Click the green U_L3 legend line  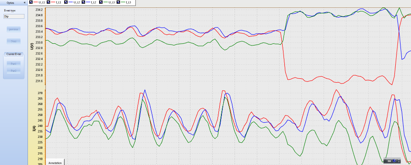pos(106,2)
